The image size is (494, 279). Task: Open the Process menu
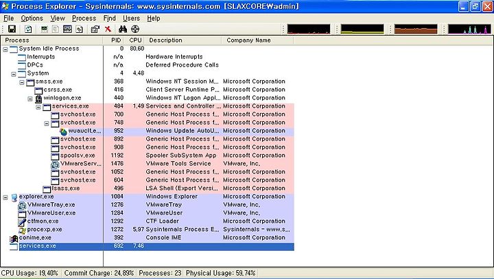click(x=84, y=19)
